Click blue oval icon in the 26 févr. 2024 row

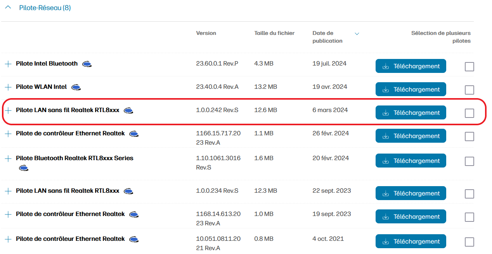tap(134, 134)
